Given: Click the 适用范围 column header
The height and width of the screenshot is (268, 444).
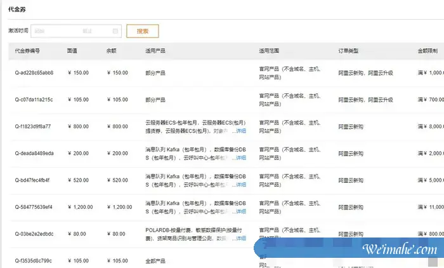Looking at the screenshot, I should point(269,51).
